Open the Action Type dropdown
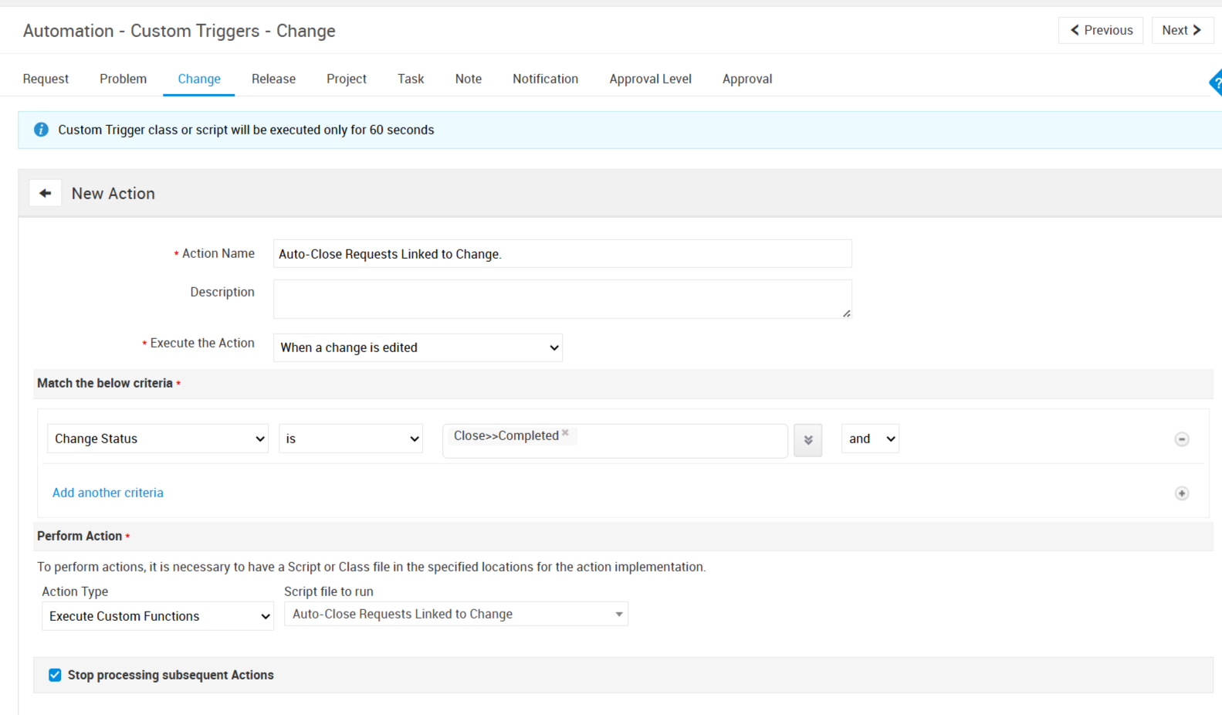1222x715 pixels. [157, 616]
